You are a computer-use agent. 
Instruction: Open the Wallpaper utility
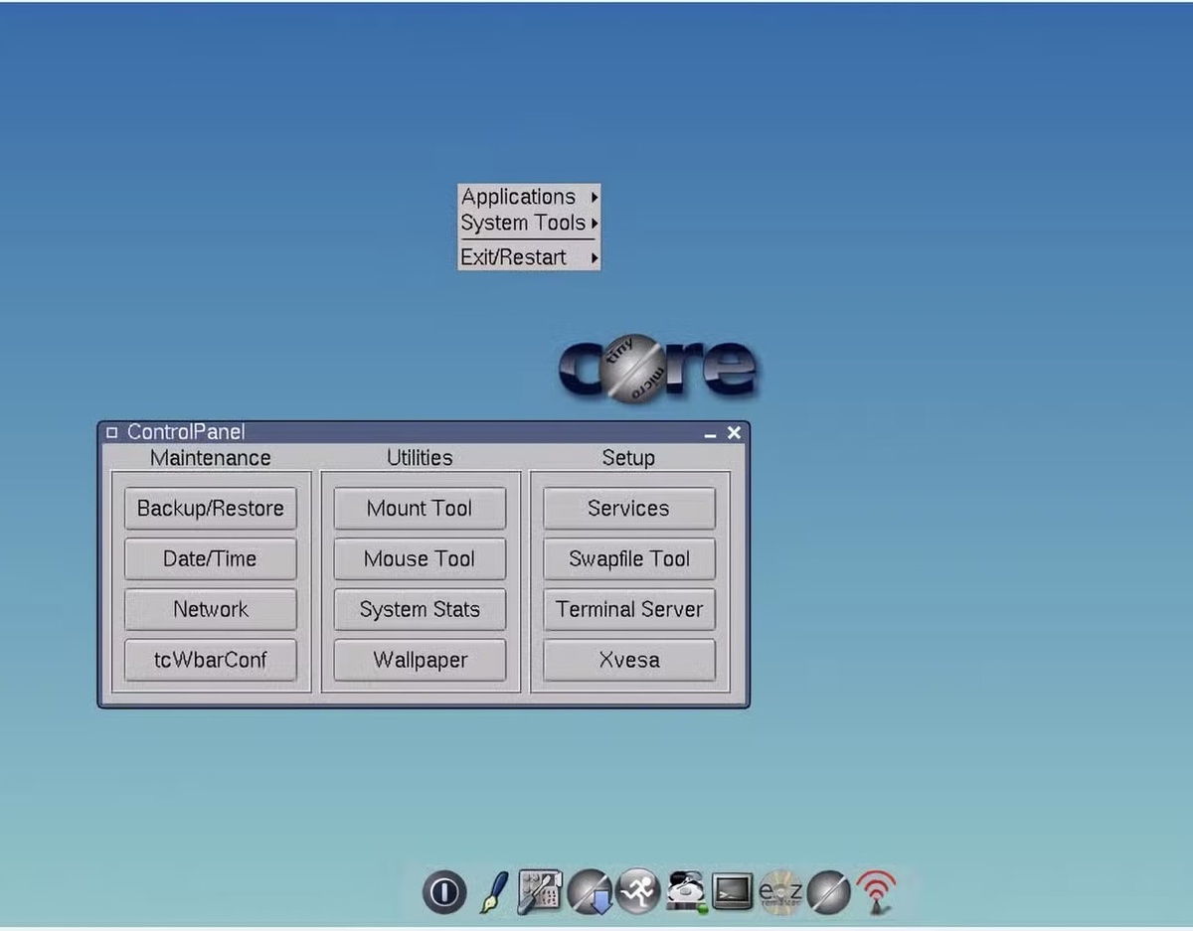420,660
